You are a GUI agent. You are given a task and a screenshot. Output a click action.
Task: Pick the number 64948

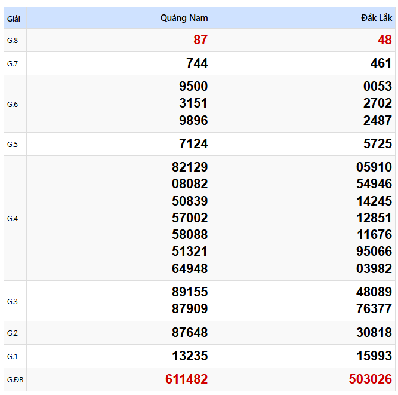(x=190, y=268)
